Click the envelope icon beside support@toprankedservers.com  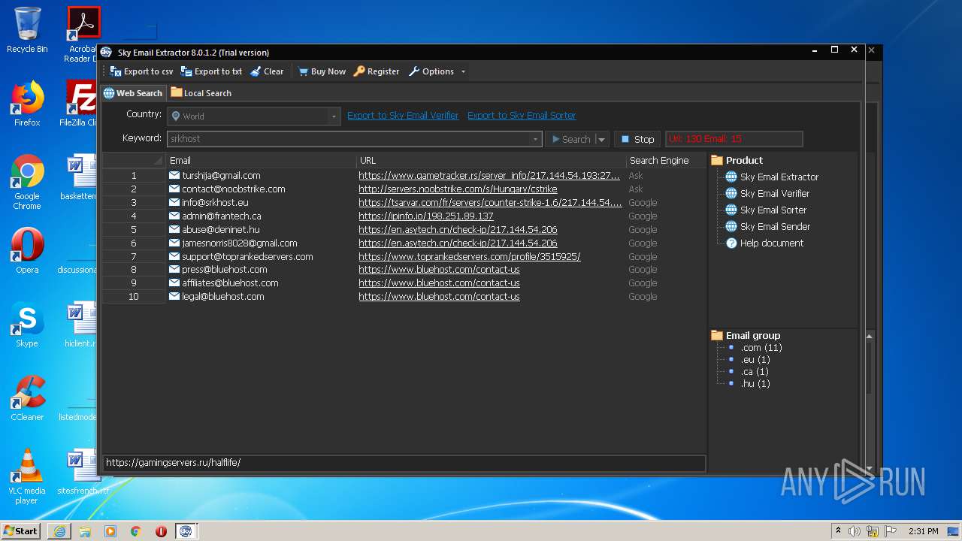point(174,256)
